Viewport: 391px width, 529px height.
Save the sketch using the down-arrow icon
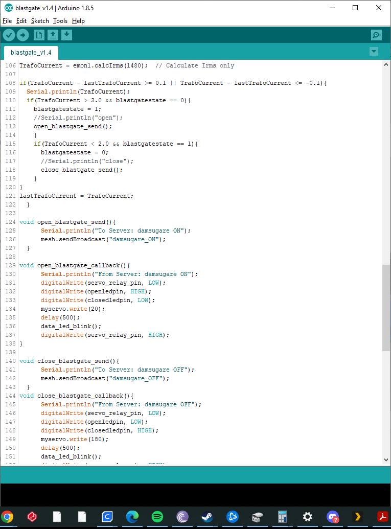click(67, 35)
